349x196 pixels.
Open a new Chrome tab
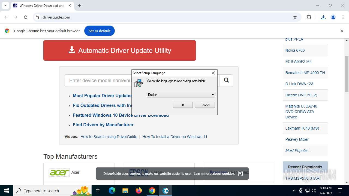point(80,5)
